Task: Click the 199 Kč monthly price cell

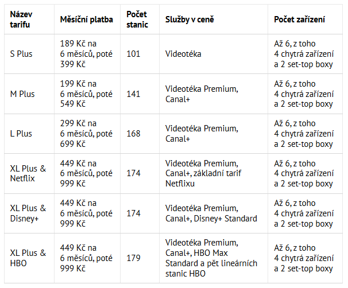Action: pyautogui.click(x=86, y=94)
